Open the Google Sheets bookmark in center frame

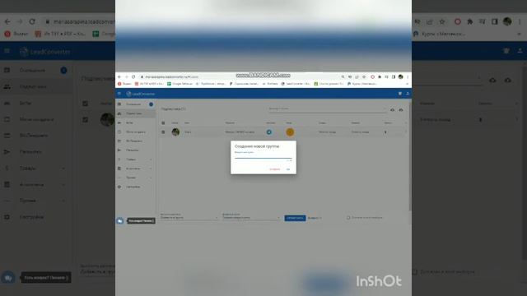[x=180, y=84]
